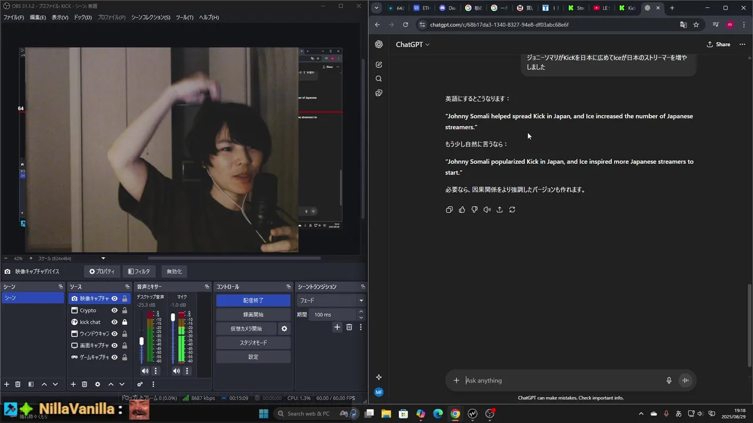Open the ツール(T) menu in OBS
753x423 pixels.
coord(184,18)
